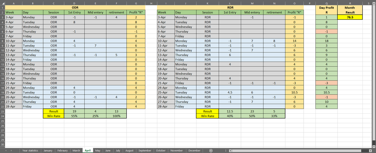This screenshot has width=376, height=153.
Task: Click the RDR Result label cell
Action: tap(207, 111)
